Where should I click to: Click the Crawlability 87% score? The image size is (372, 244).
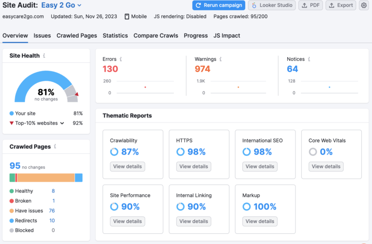click(x=130, y=152)
